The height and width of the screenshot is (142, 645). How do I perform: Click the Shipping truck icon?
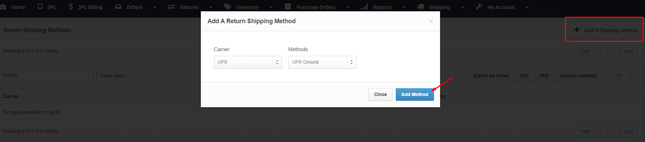click(421, 7)
